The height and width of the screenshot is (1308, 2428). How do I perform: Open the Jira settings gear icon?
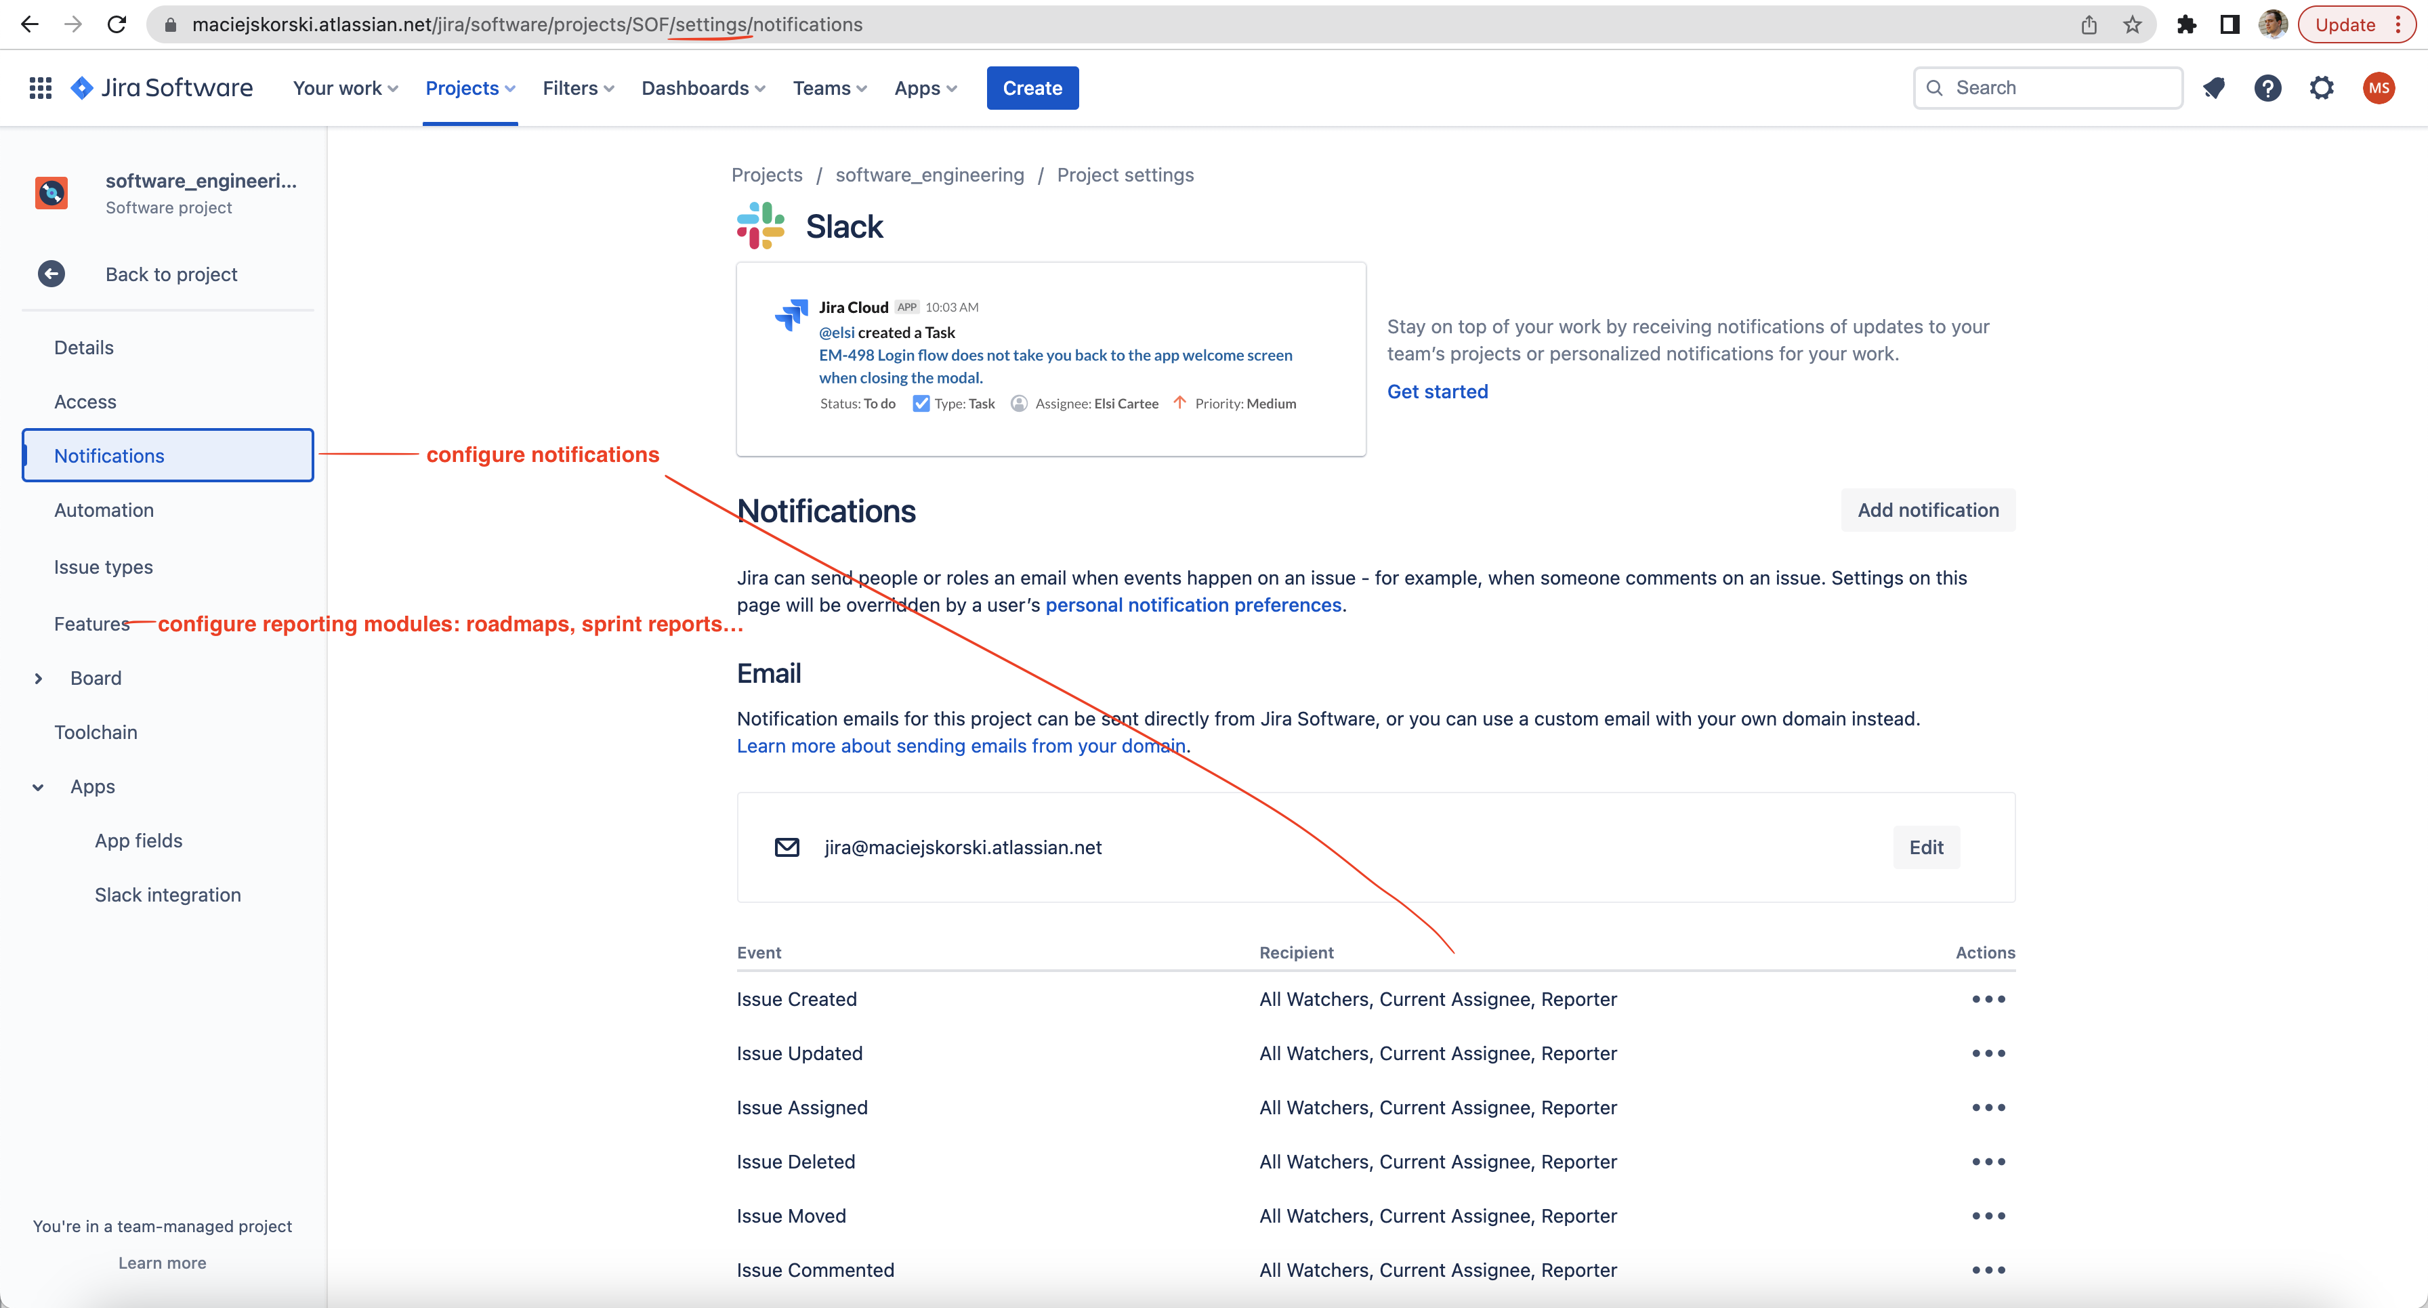point(2322,87)
